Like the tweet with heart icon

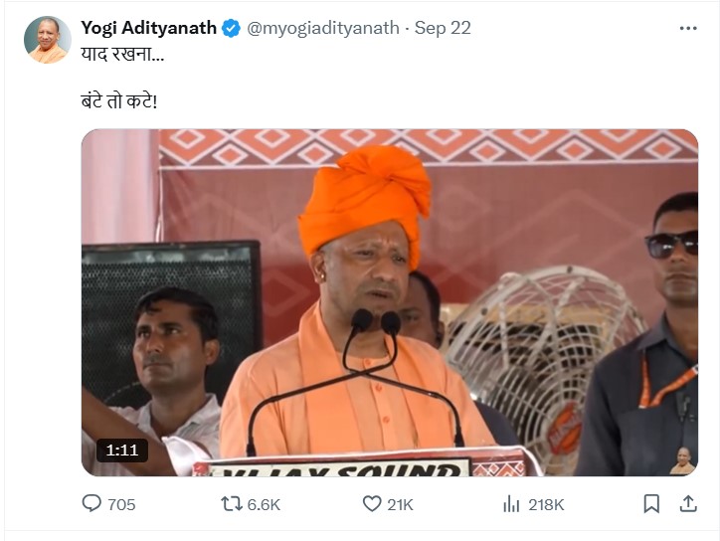[x=372, y=504]
